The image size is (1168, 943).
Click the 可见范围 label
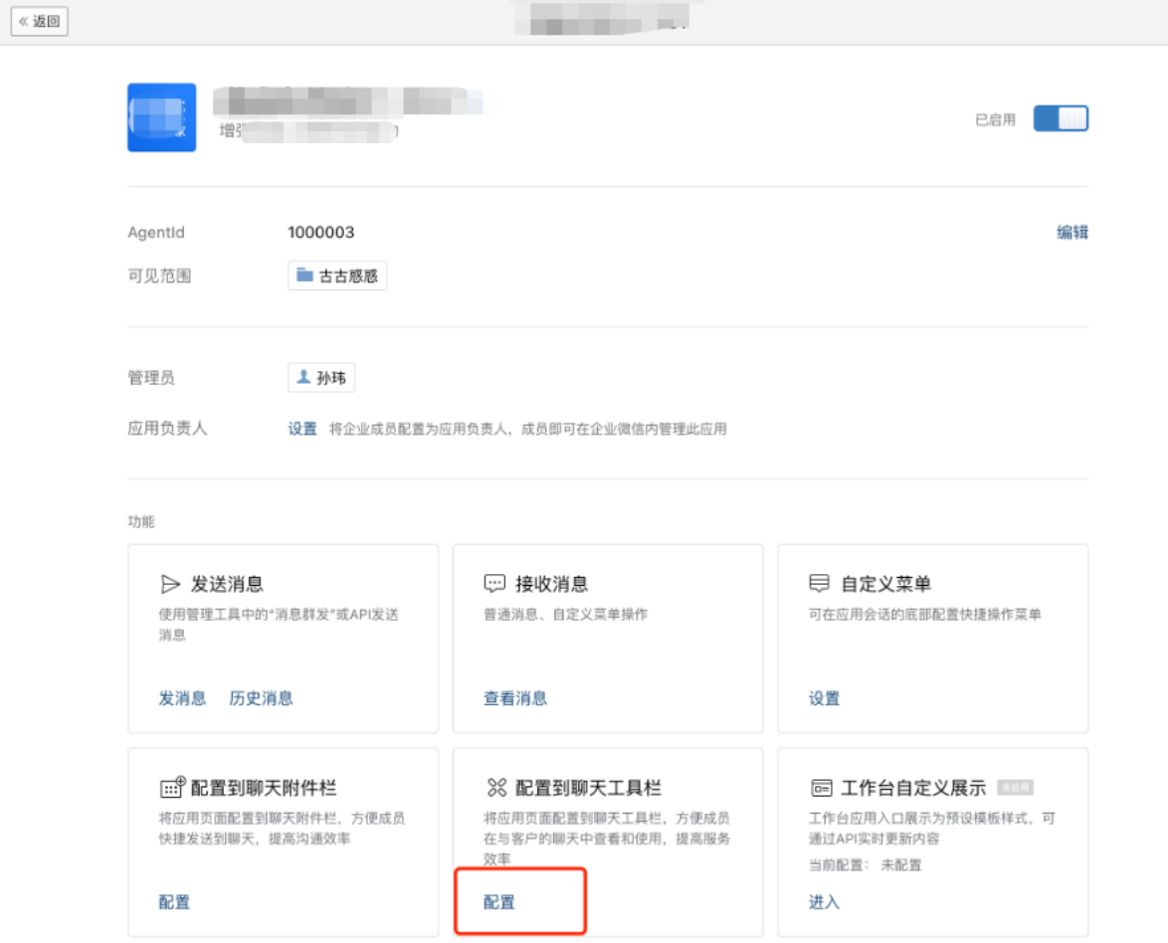159,276
